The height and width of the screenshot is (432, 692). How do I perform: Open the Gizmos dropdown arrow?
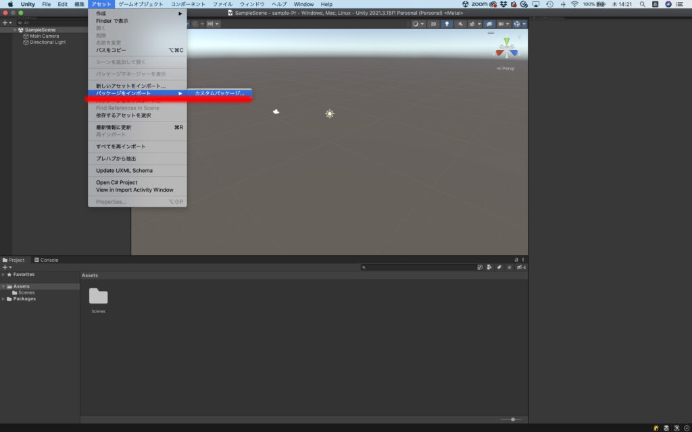pos(524,24)
